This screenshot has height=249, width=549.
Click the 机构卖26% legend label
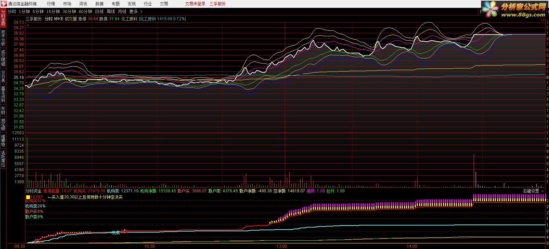point(35,206)
